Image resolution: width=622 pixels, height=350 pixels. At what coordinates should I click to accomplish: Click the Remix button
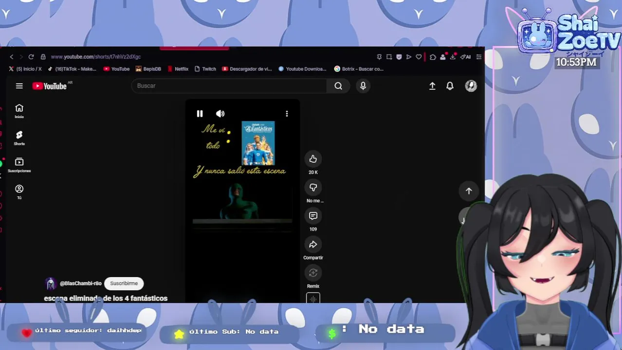click(313, 273)
